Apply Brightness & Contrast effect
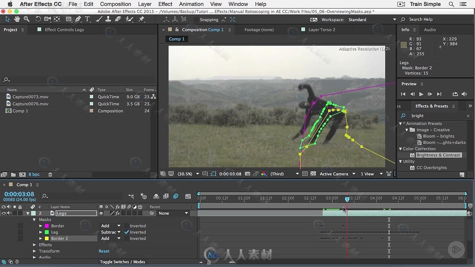Screen dimensions: 475x267 point(438,155)
